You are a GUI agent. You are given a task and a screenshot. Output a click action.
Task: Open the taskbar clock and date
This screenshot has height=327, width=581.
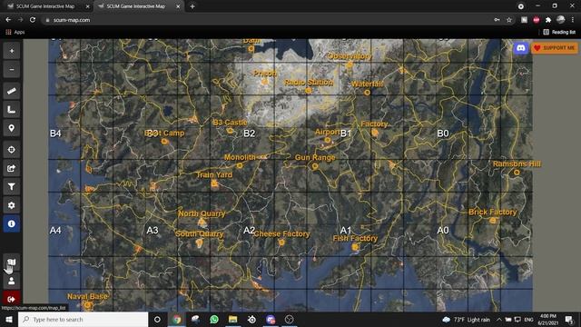point(548,319)
